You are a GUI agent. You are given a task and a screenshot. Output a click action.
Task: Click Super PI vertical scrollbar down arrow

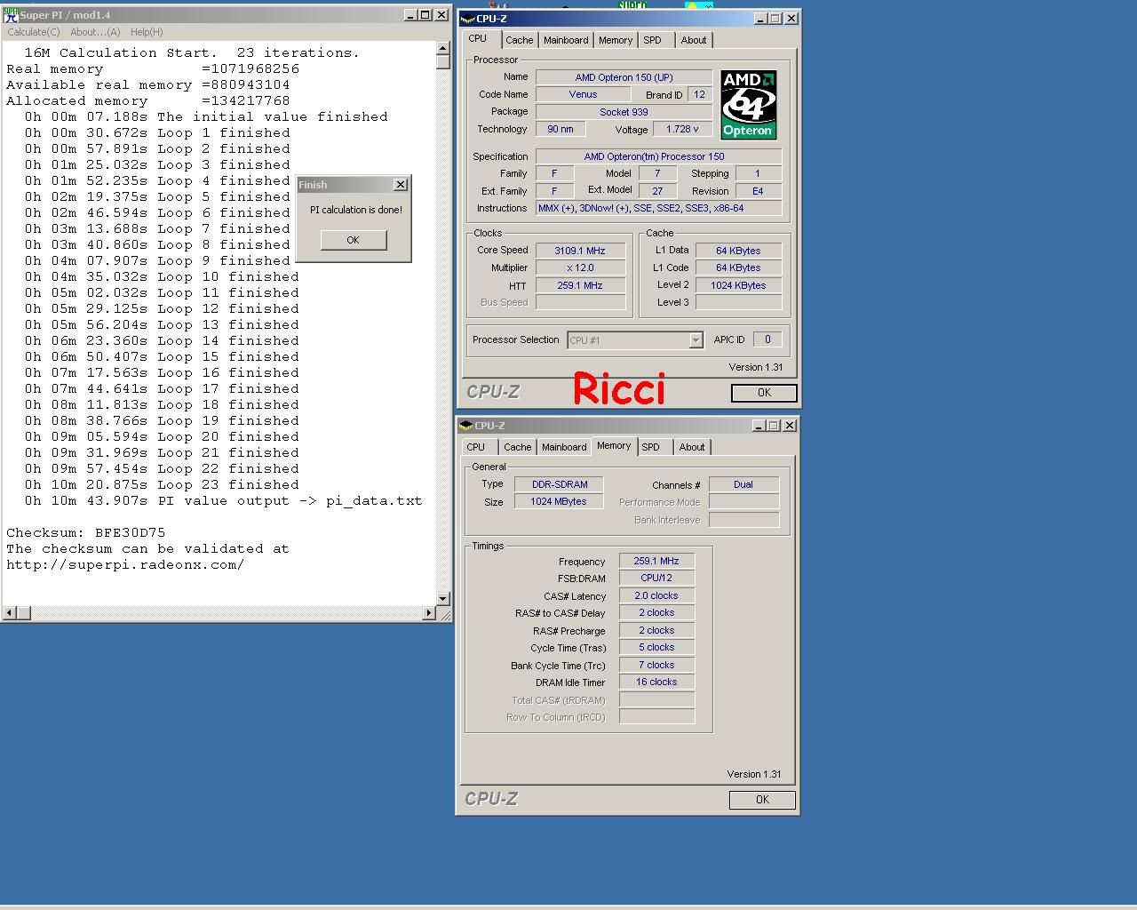click(443, 599)
